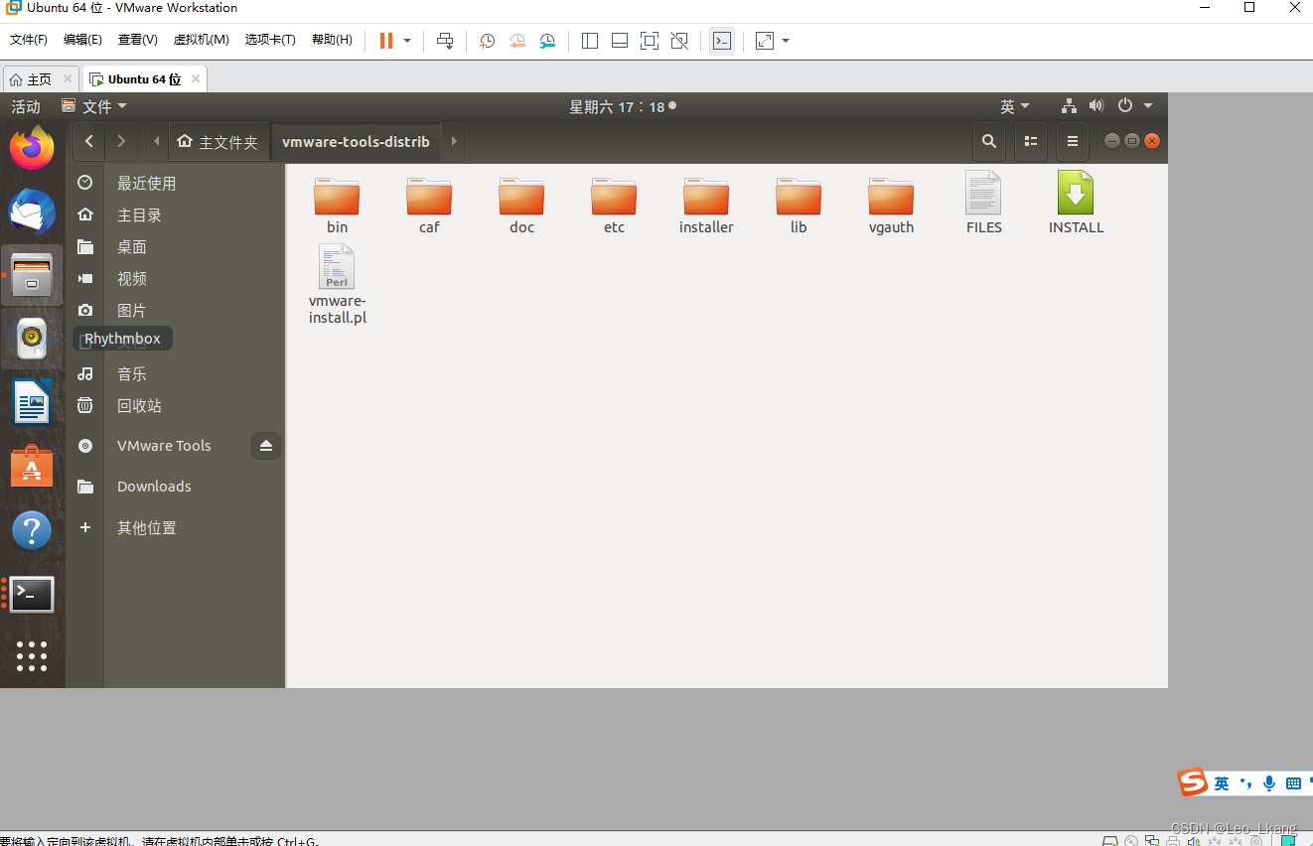The height and width of the screenshot is (846, 1313).
Task: Open the 英 input method dropdown in top bar
Action: [1015, 106]
